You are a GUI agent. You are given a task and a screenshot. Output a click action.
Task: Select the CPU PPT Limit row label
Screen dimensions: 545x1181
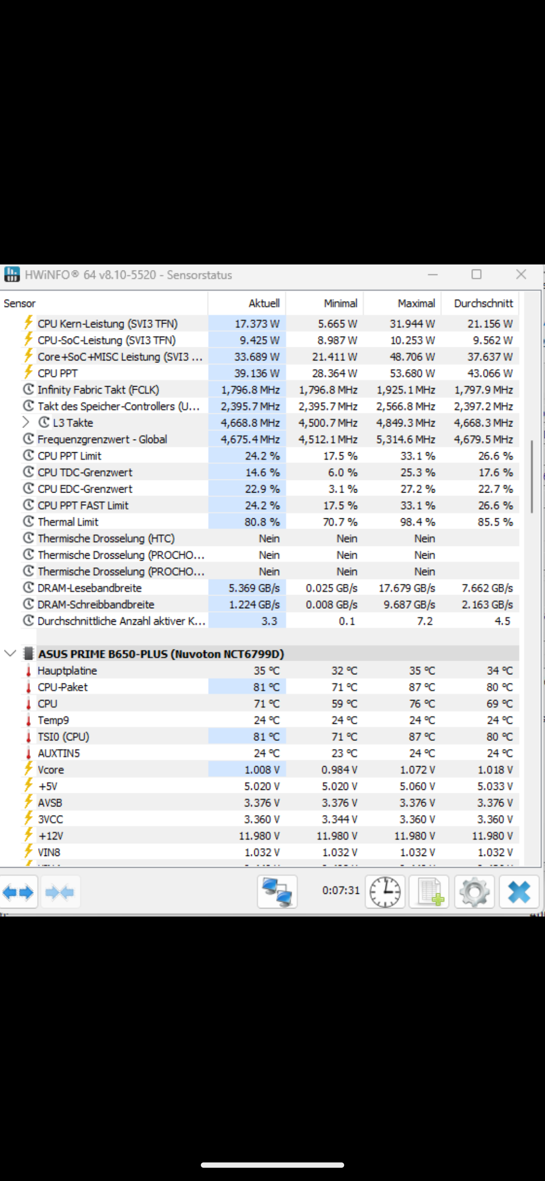pyautogui.click(x=70, y=456)
